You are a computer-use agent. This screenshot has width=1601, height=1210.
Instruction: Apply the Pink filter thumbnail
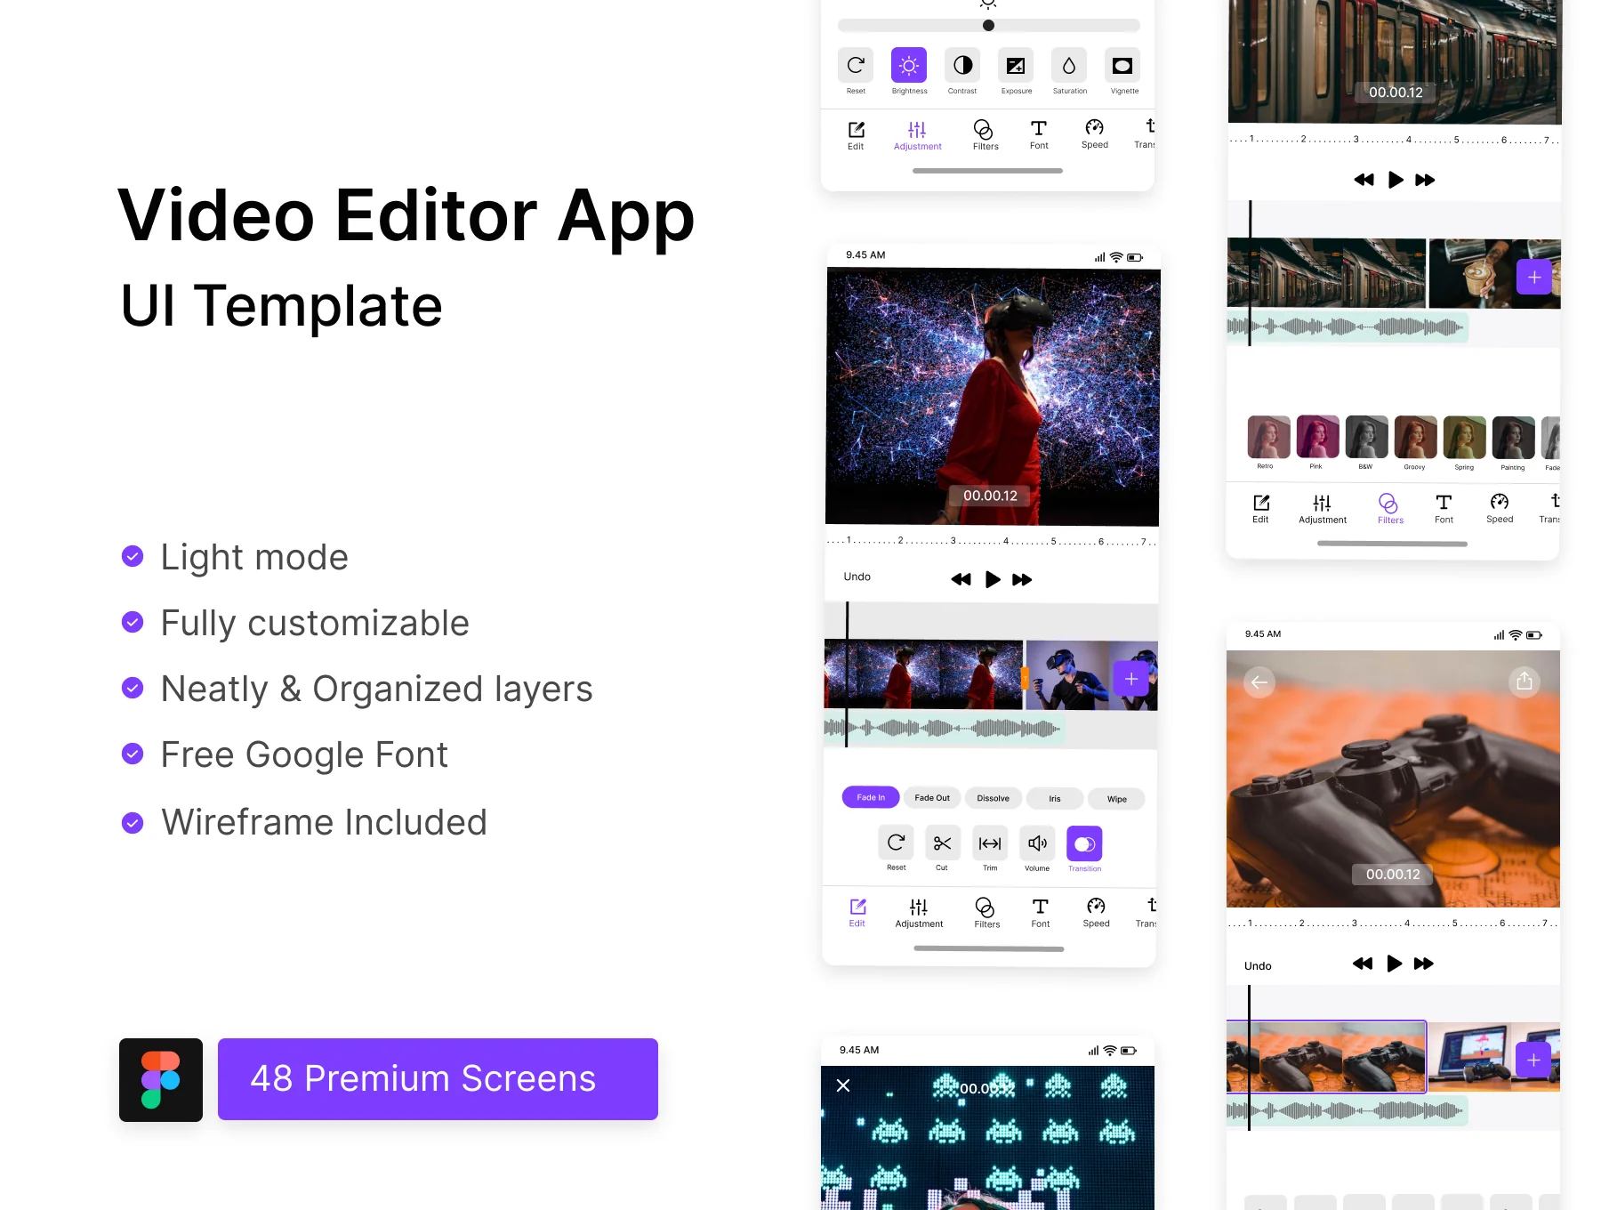(1317, 437)
